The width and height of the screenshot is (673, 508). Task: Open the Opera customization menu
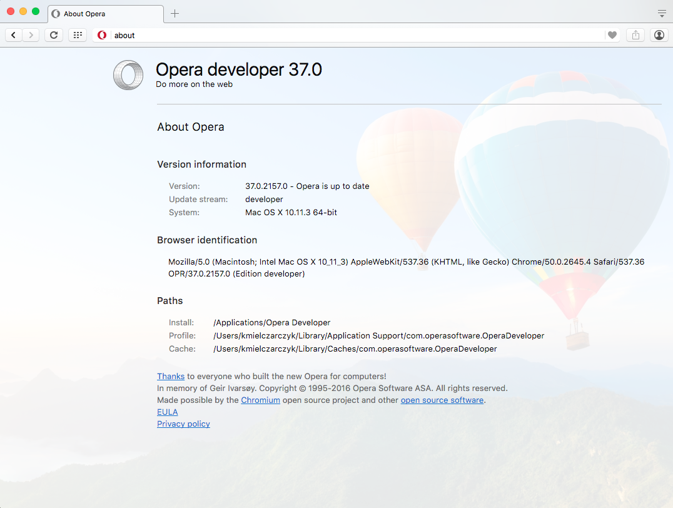(x=661, y=13)
